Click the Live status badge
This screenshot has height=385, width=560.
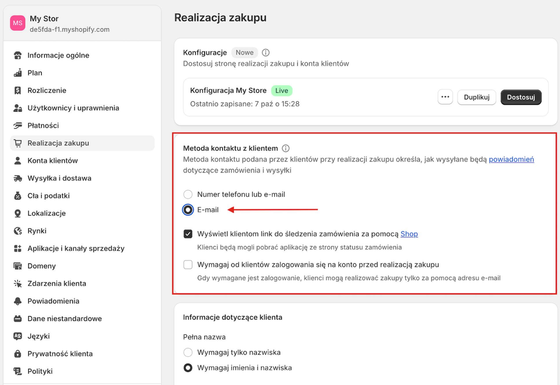281,91
